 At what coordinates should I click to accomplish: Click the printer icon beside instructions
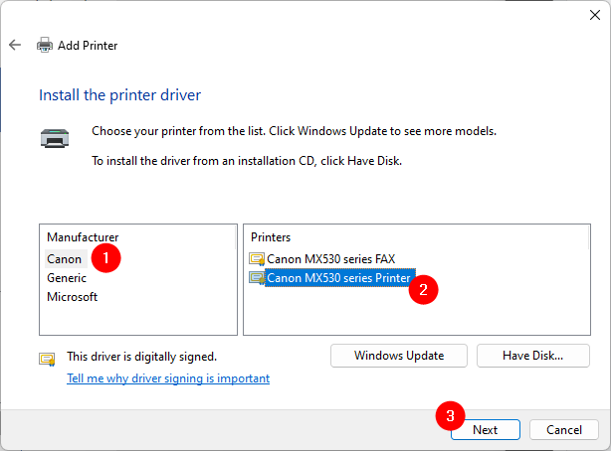tap(55, 138)
